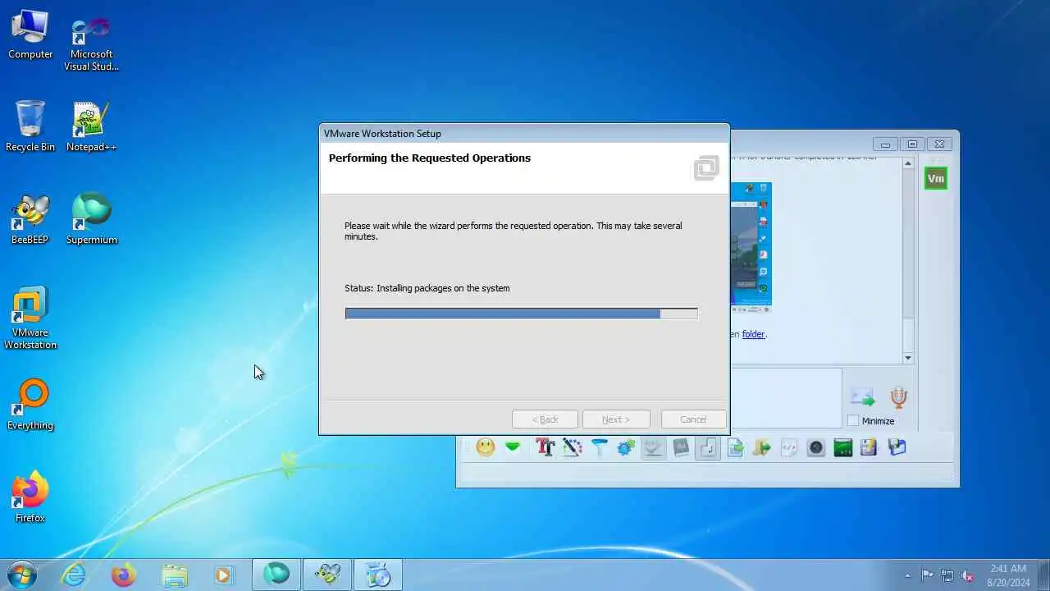Image resolution: width=1050 pixels, height=591 pixels.
Task: Open Windows Explorer from the taskbar
Action: (x=175, y=575)
